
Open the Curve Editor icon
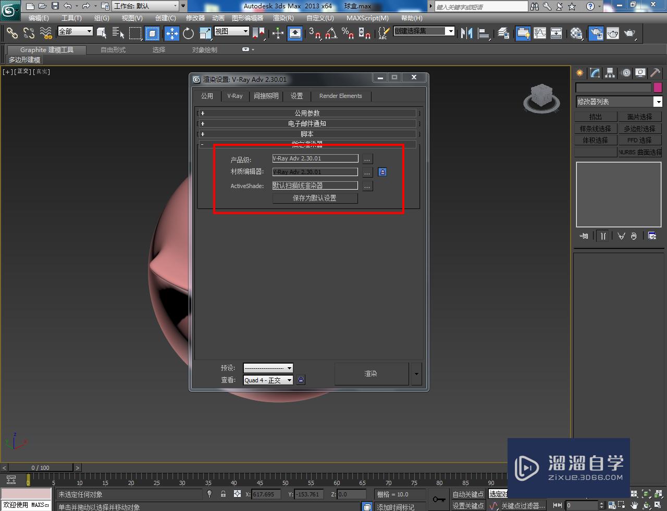tap(540, 33)
